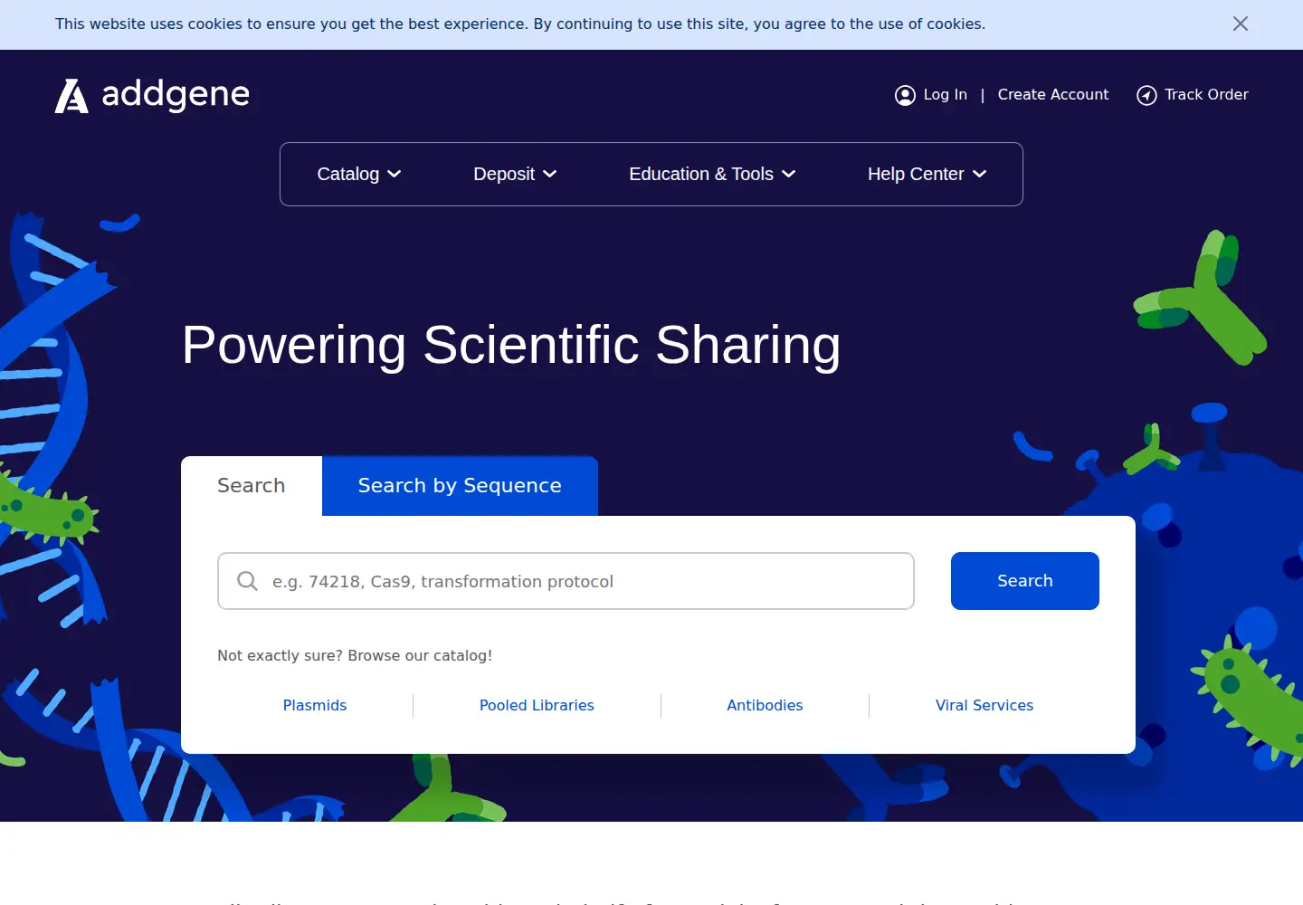Click the Addgene logo icon
This screenshot has height=905, width=1303.
71,96
